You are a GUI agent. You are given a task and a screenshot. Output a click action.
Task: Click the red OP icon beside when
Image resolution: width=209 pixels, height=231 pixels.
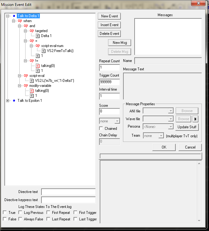pyautogui.click(x=20, y=21)
